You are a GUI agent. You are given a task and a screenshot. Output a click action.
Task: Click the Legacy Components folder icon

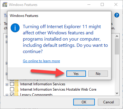coord(16,94)
